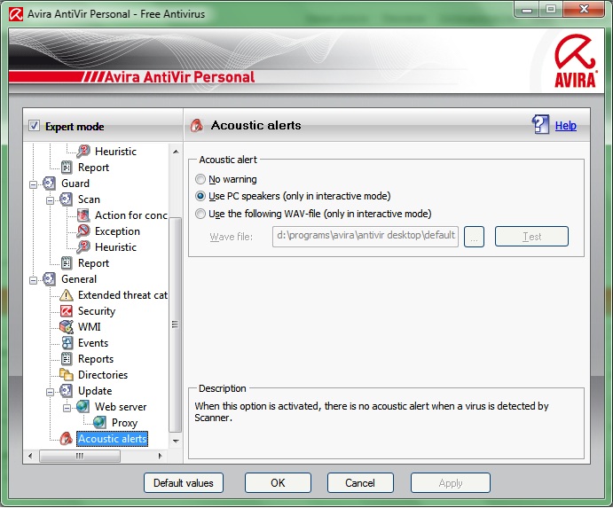The width and height of the screenshot is (613, 508).
Task: Confirm settings with the OK button
Action: tap(278, 483)
